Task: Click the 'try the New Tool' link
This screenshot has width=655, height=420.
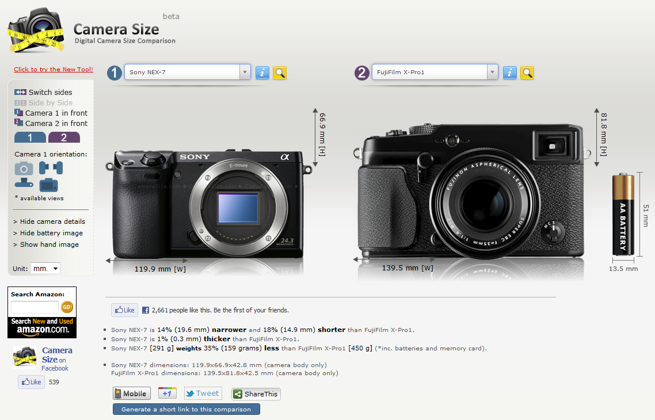Action: [53, 70]
